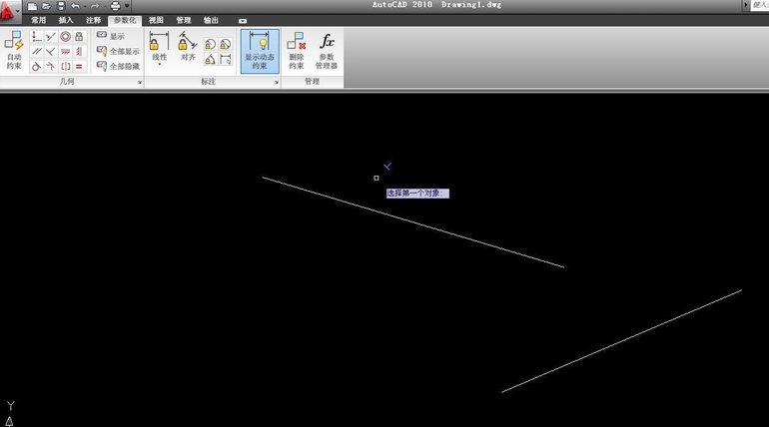Viewport: 769px width, 427px height.
Task: Toggle 全部隐藏 hide all constraints
Action: click(x=118, y=66)
